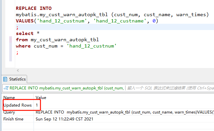214x131 pixels.
Task: Click the SQL filter expression input field
Action: point(170,88)
